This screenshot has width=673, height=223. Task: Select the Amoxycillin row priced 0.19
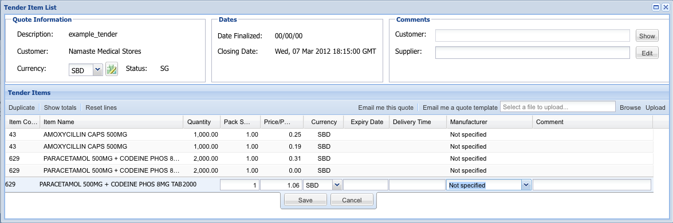tap(329, 146)
